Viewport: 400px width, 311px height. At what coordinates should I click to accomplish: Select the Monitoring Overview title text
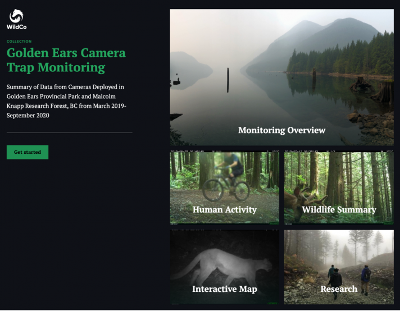pos(282,130)
